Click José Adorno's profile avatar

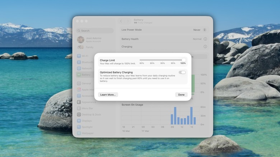point(80,39)
